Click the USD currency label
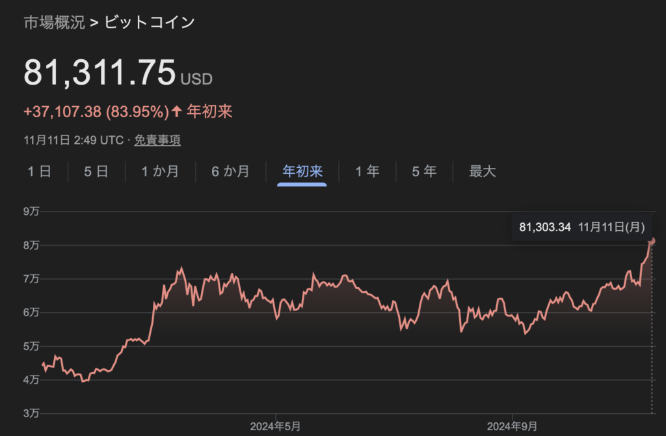 [196, 79]
